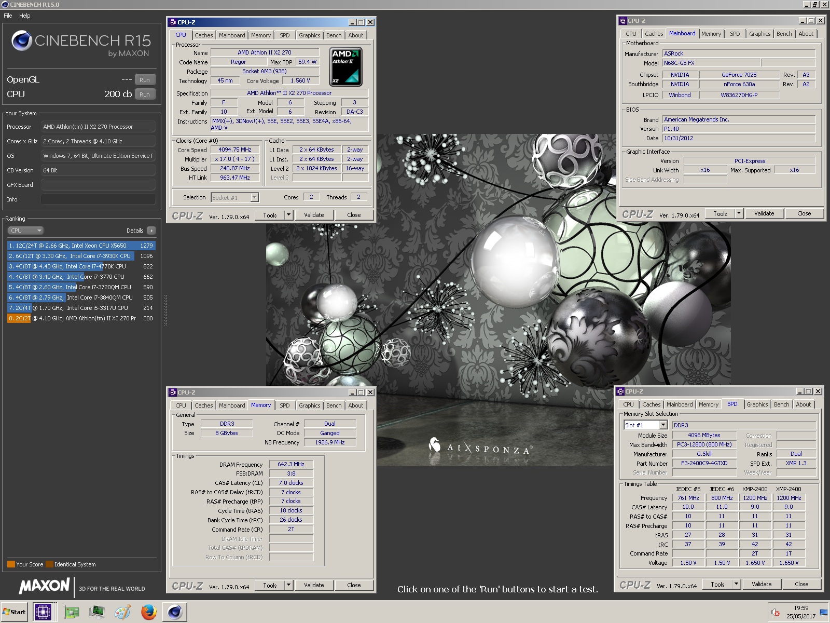
Task: Click title icon of CPU-Z window showing Mainboard tab
Action: click(x=624, y=21)
